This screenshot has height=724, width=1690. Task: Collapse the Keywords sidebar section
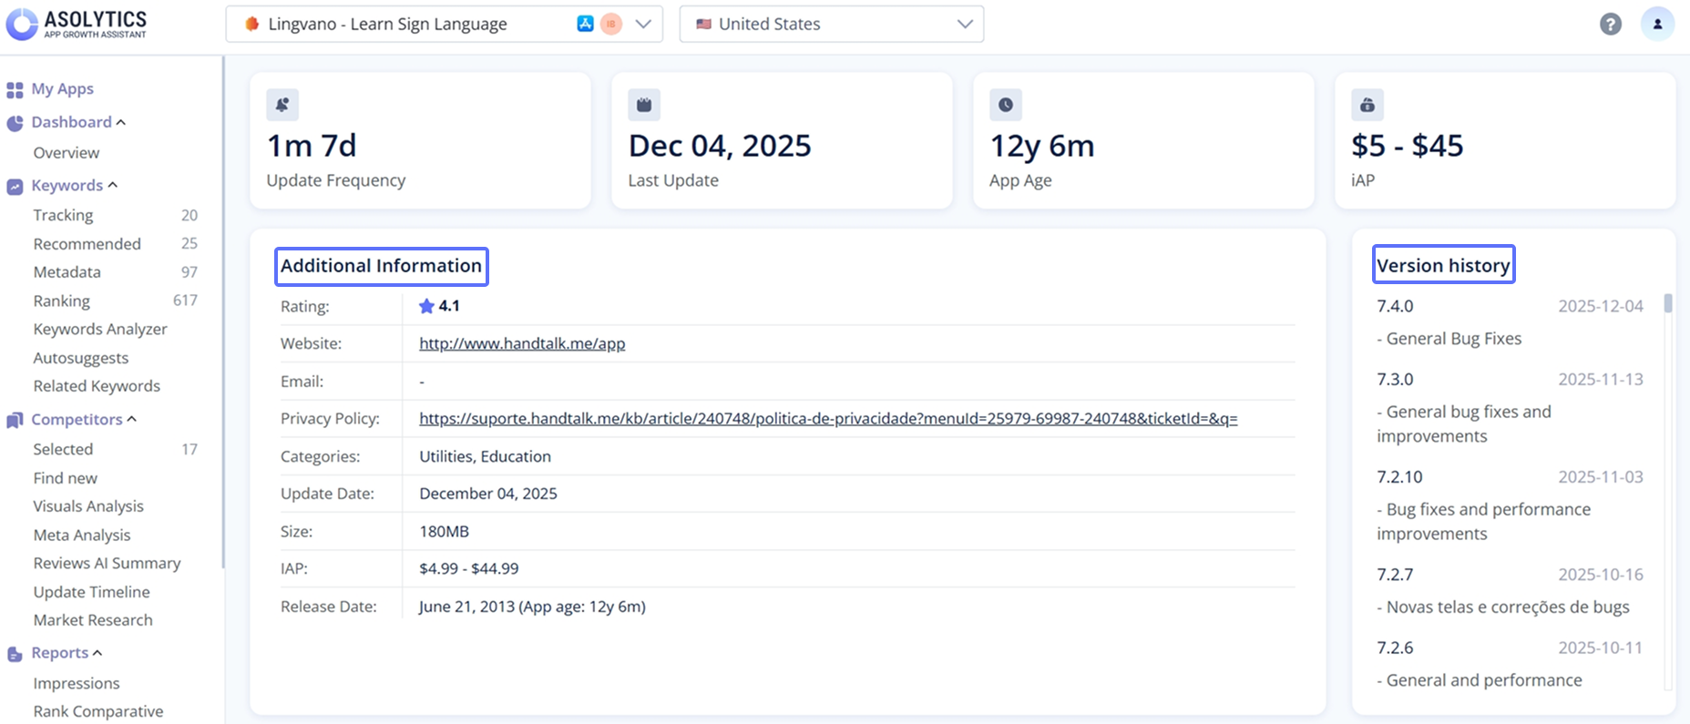pyautogui.click(x=113, y=185)
